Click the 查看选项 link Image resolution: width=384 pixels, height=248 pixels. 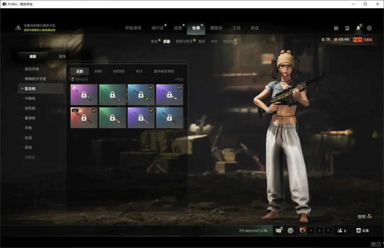[81, 80]
